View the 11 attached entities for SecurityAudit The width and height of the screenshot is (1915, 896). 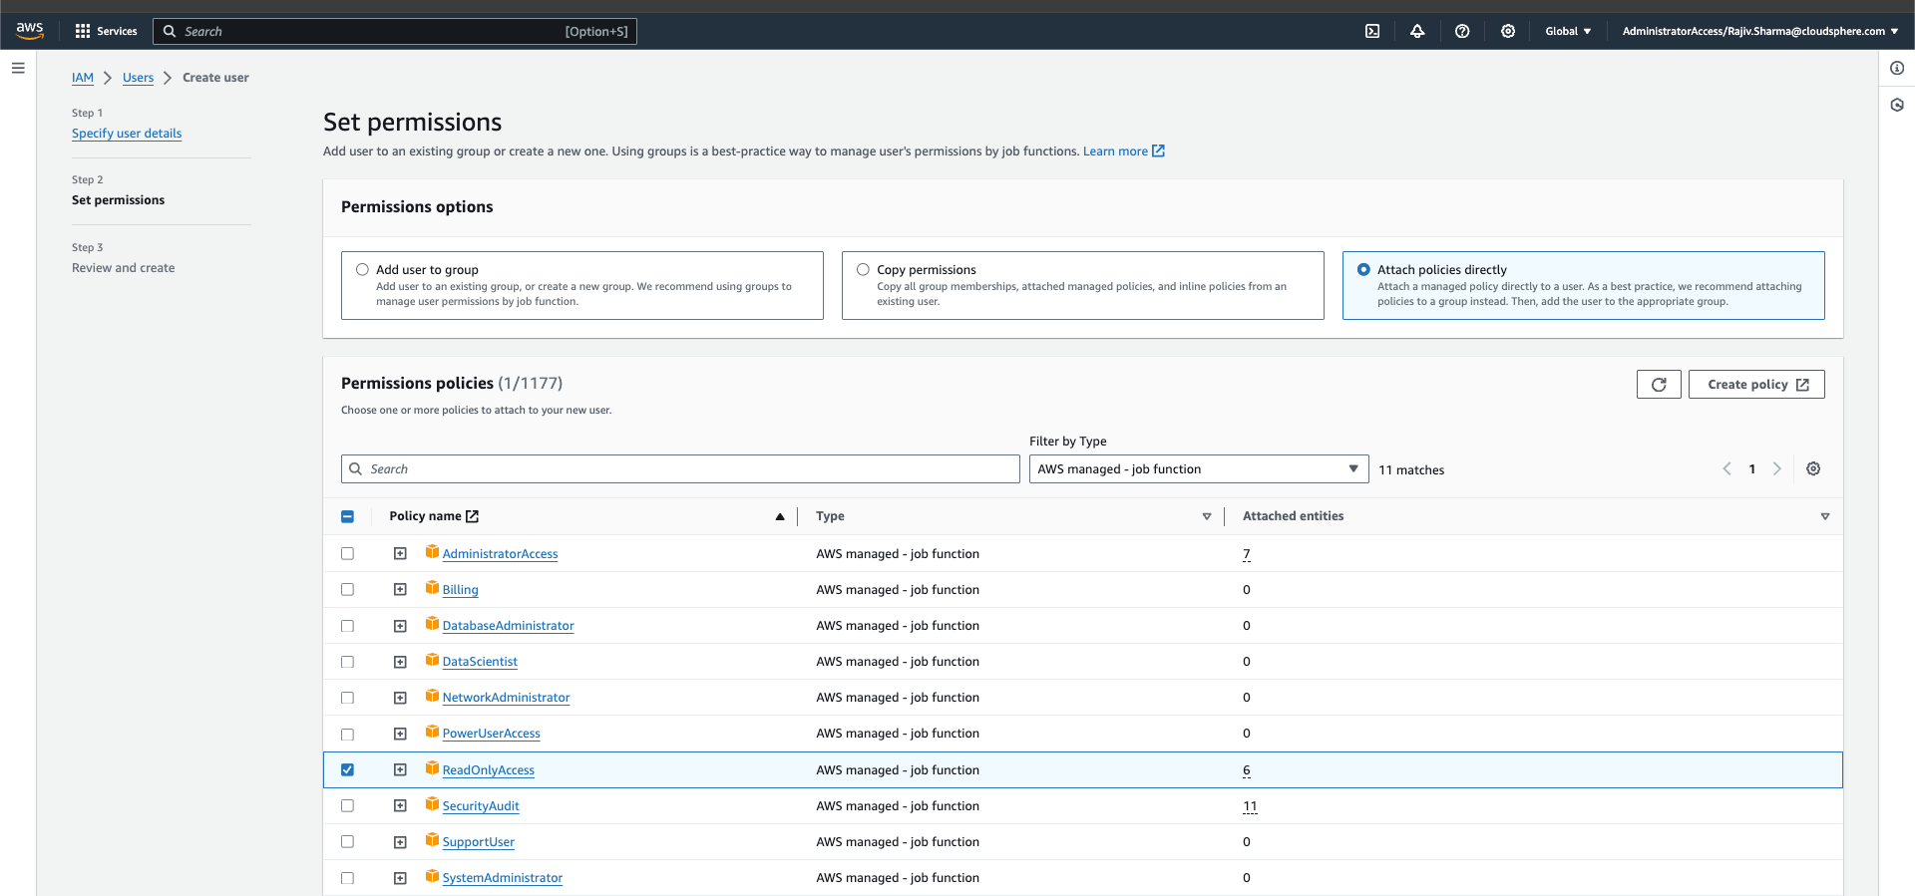point(1250,806)
